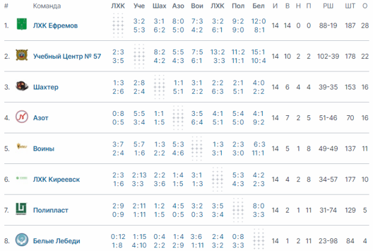Click the ЛХК Киреевск team logo
The width and height of the screenshot is (373, 251).
point(22,178)
